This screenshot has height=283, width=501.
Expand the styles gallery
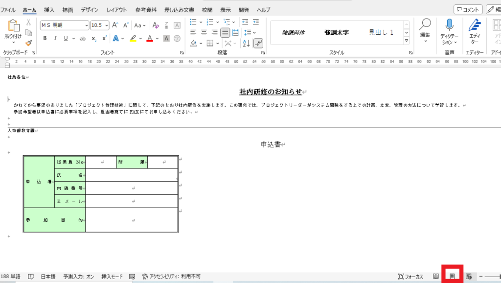coord(407,41)
